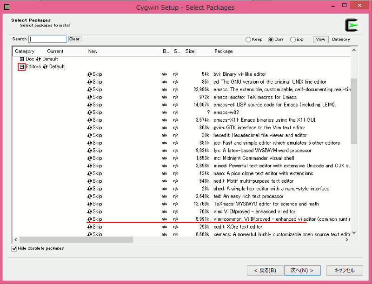Collapse the Editors category tree
This screenshot has height=284, width=372.
click(x=21, y=67)
